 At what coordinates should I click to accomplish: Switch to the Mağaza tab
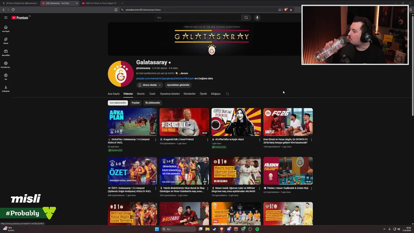[x=216, y=94]
